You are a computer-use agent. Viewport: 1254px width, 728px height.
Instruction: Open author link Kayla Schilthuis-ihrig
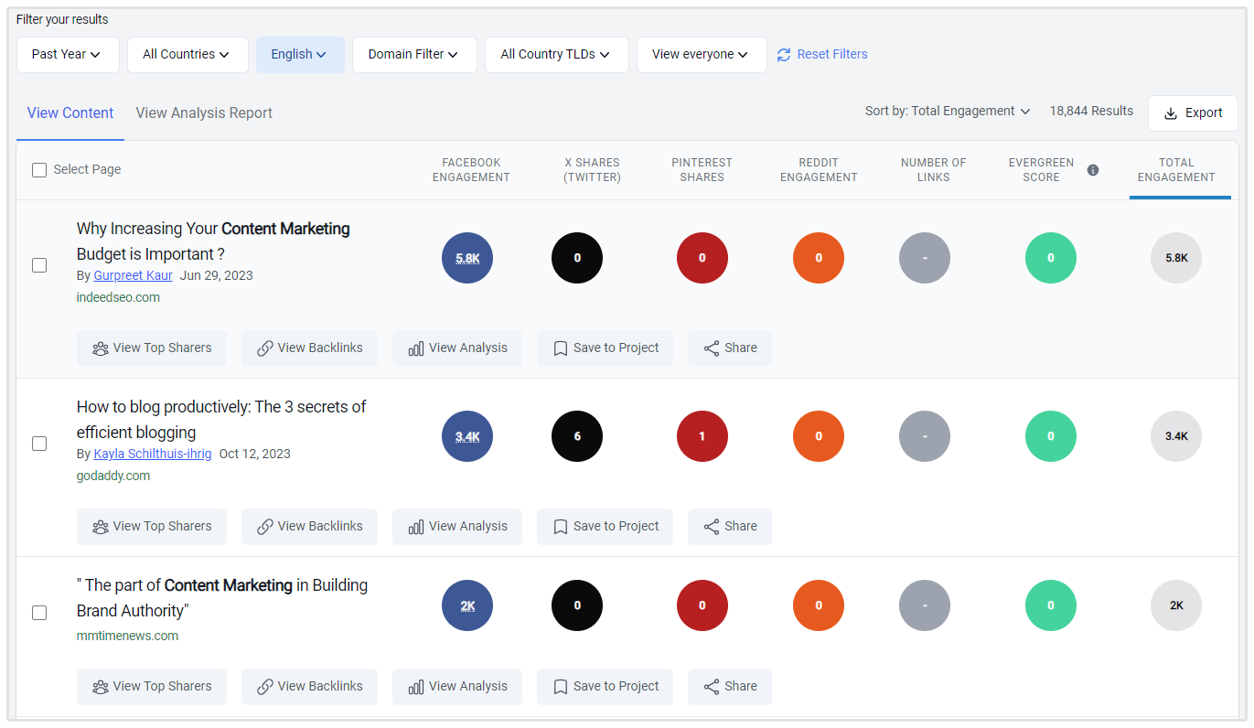[152, 454]
